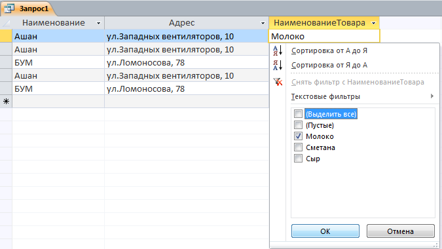Close the НаименованиеТовара column dropdown arrow
Image resolution: width=442 pixels, height=249 pixels.
[x=373, y=23]
